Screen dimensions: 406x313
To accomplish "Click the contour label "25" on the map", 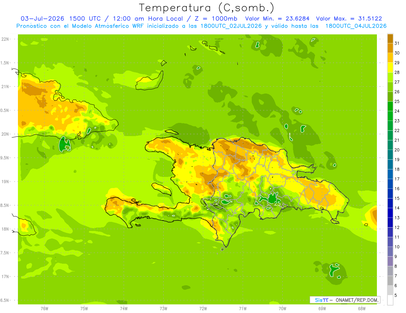I will pyautogui.click(x=277, y=204).
